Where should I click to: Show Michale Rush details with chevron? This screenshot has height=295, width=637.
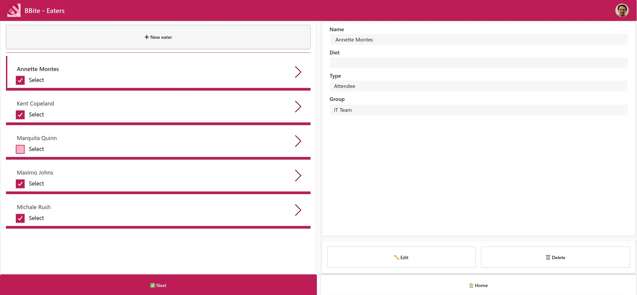click(298, 210)
